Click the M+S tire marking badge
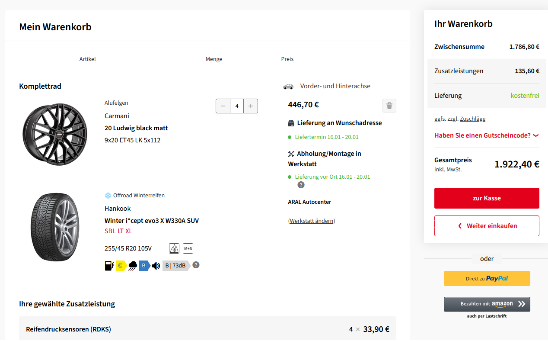Image resolution: width=548 pixels, height=341 pixels. click(x=188, y=248)
